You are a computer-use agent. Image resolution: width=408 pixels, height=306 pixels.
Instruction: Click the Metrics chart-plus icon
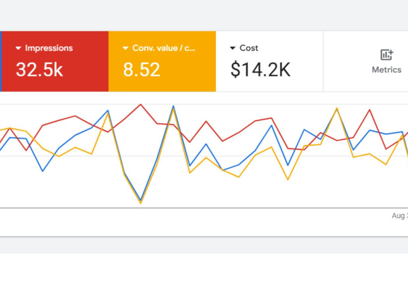click(x=387, y=55)
